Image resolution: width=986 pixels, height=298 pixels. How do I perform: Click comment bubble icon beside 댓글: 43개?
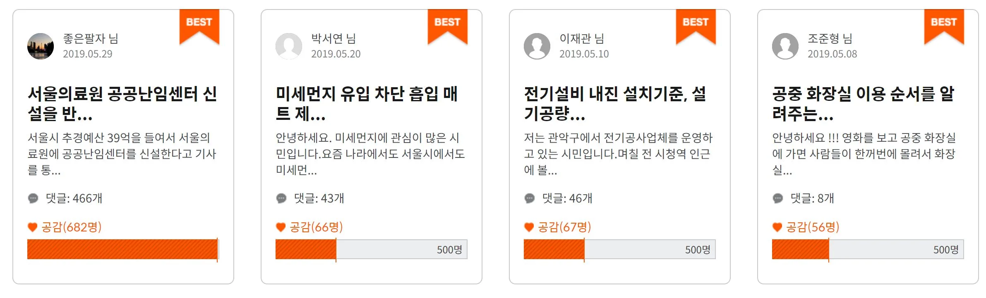pyautogui.click(x=281, y=198)
